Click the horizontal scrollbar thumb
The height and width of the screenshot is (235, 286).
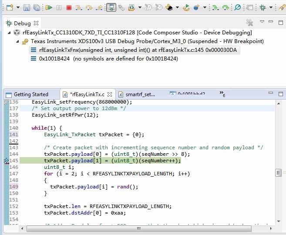[x=139, y=228]
